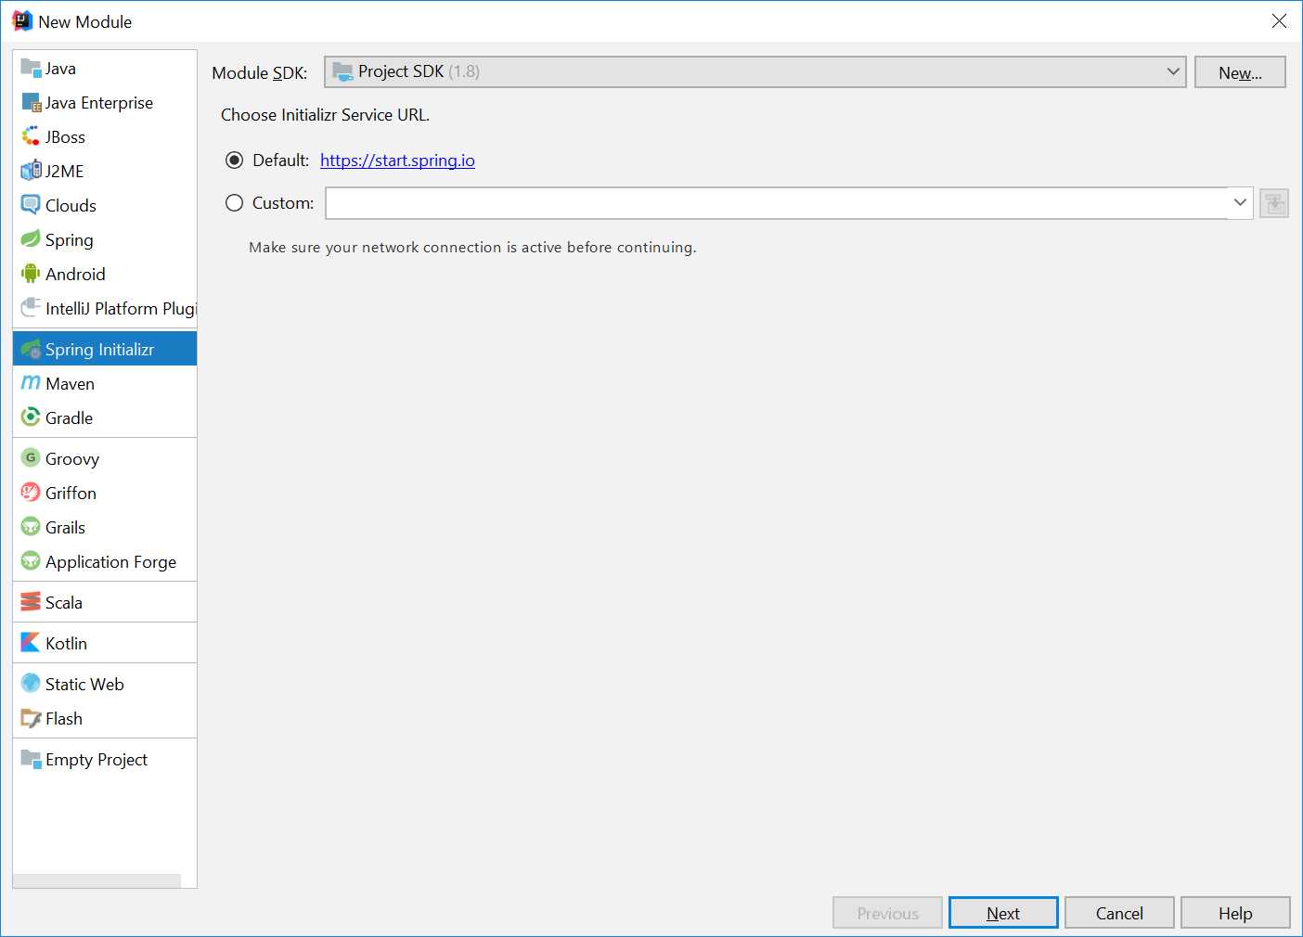The width and height of the screenshot is (1303, 937).
Task: Select the "Empty Project" list label
Action: [x=97, y=760]
